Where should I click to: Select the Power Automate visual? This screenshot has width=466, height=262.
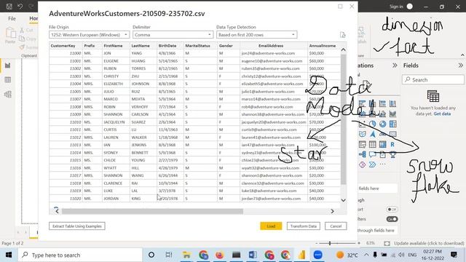coord(372,164)
